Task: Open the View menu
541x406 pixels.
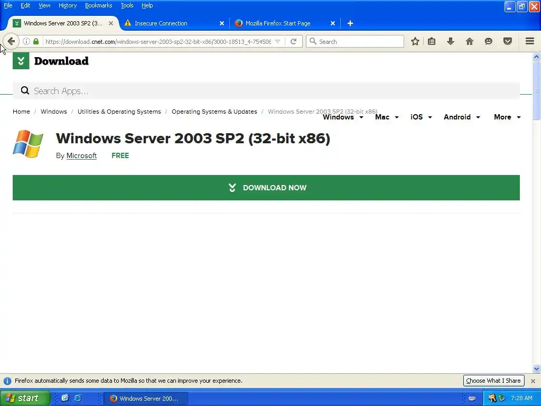Action: (44, 5)
